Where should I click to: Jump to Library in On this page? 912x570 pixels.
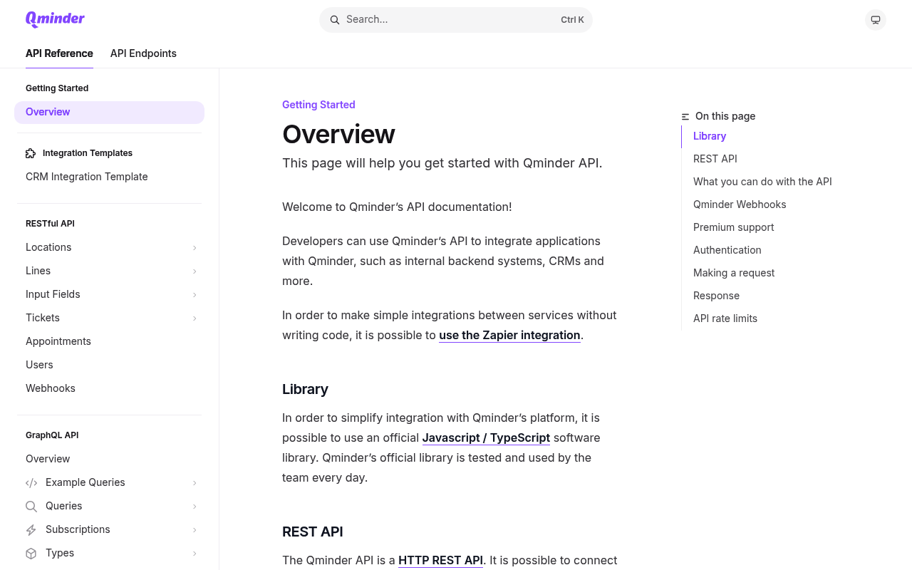710,136
